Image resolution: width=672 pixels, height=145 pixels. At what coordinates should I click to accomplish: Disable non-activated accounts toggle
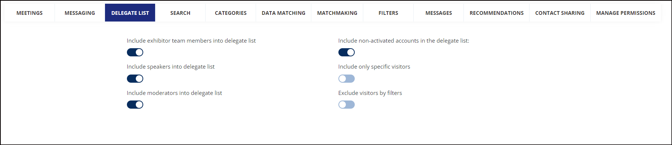pos(347,52)
